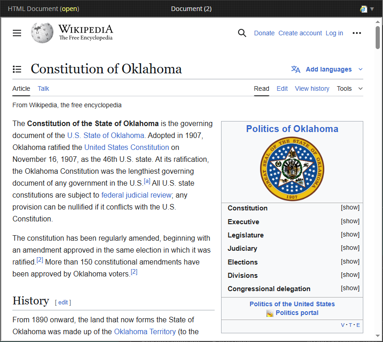Click the language translate icon

pyautogui.click(x=295, y=69)
